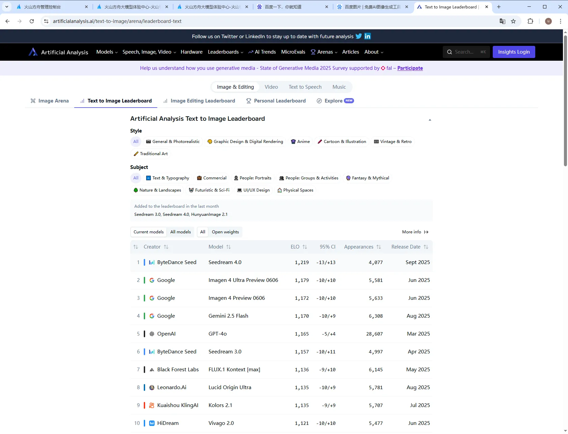Click the OpenAI logo in the GPT-4o row
568x434 pixels.
[152, 334]
